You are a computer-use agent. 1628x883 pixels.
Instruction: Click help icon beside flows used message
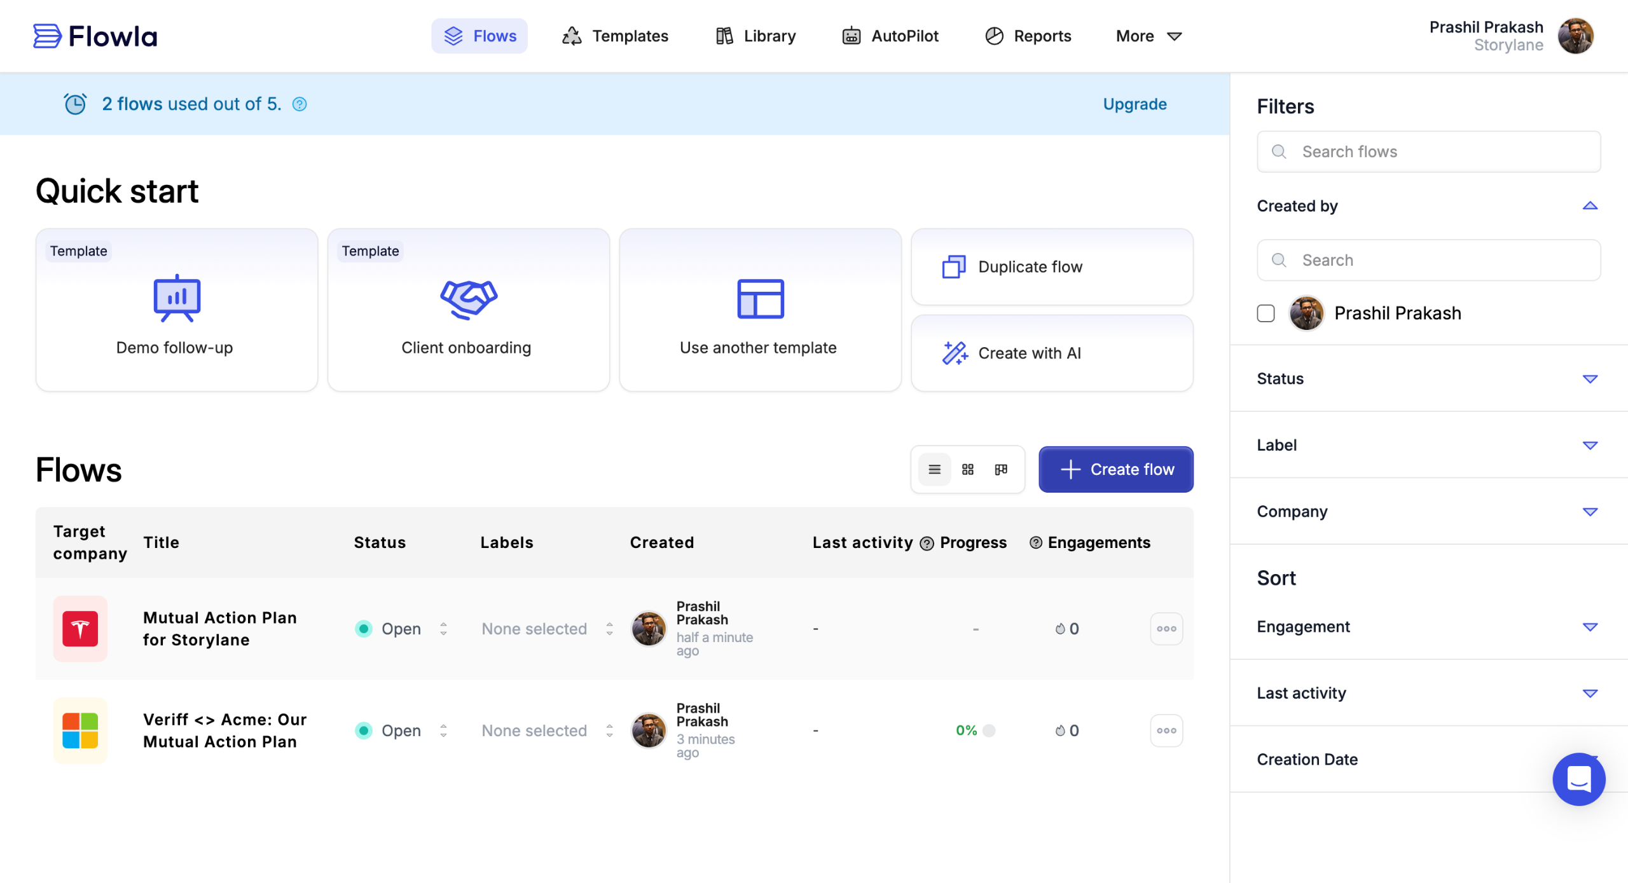(300, 104)
